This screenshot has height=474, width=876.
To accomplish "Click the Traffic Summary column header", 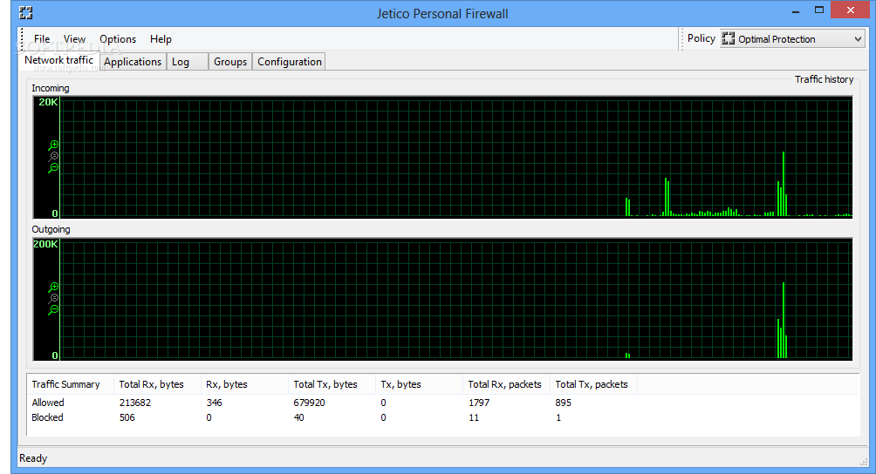I will coord(71,384).
